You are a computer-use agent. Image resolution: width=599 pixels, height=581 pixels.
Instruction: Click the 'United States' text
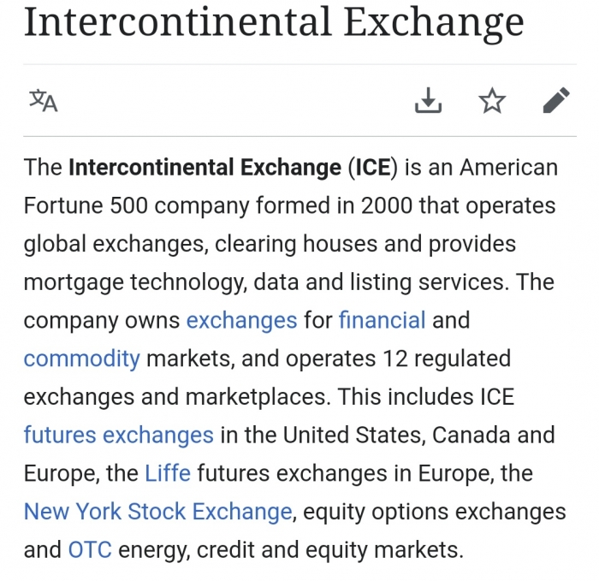click(353, 435)
